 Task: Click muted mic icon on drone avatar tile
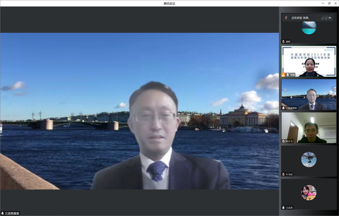pos(284,174)
